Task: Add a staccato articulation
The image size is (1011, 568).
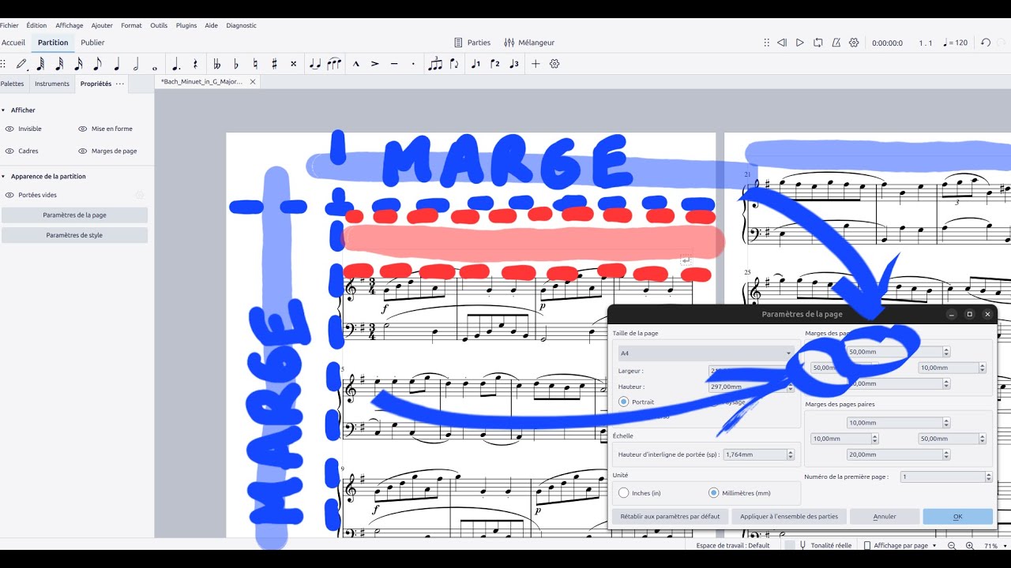Action: click(x=413, y=64)
